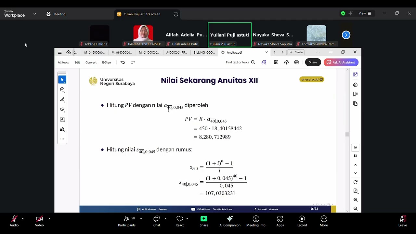Viewport: 416px width, 234px height.
Task: Click the unesa.ac.id link badge
Action: [312, 79]
